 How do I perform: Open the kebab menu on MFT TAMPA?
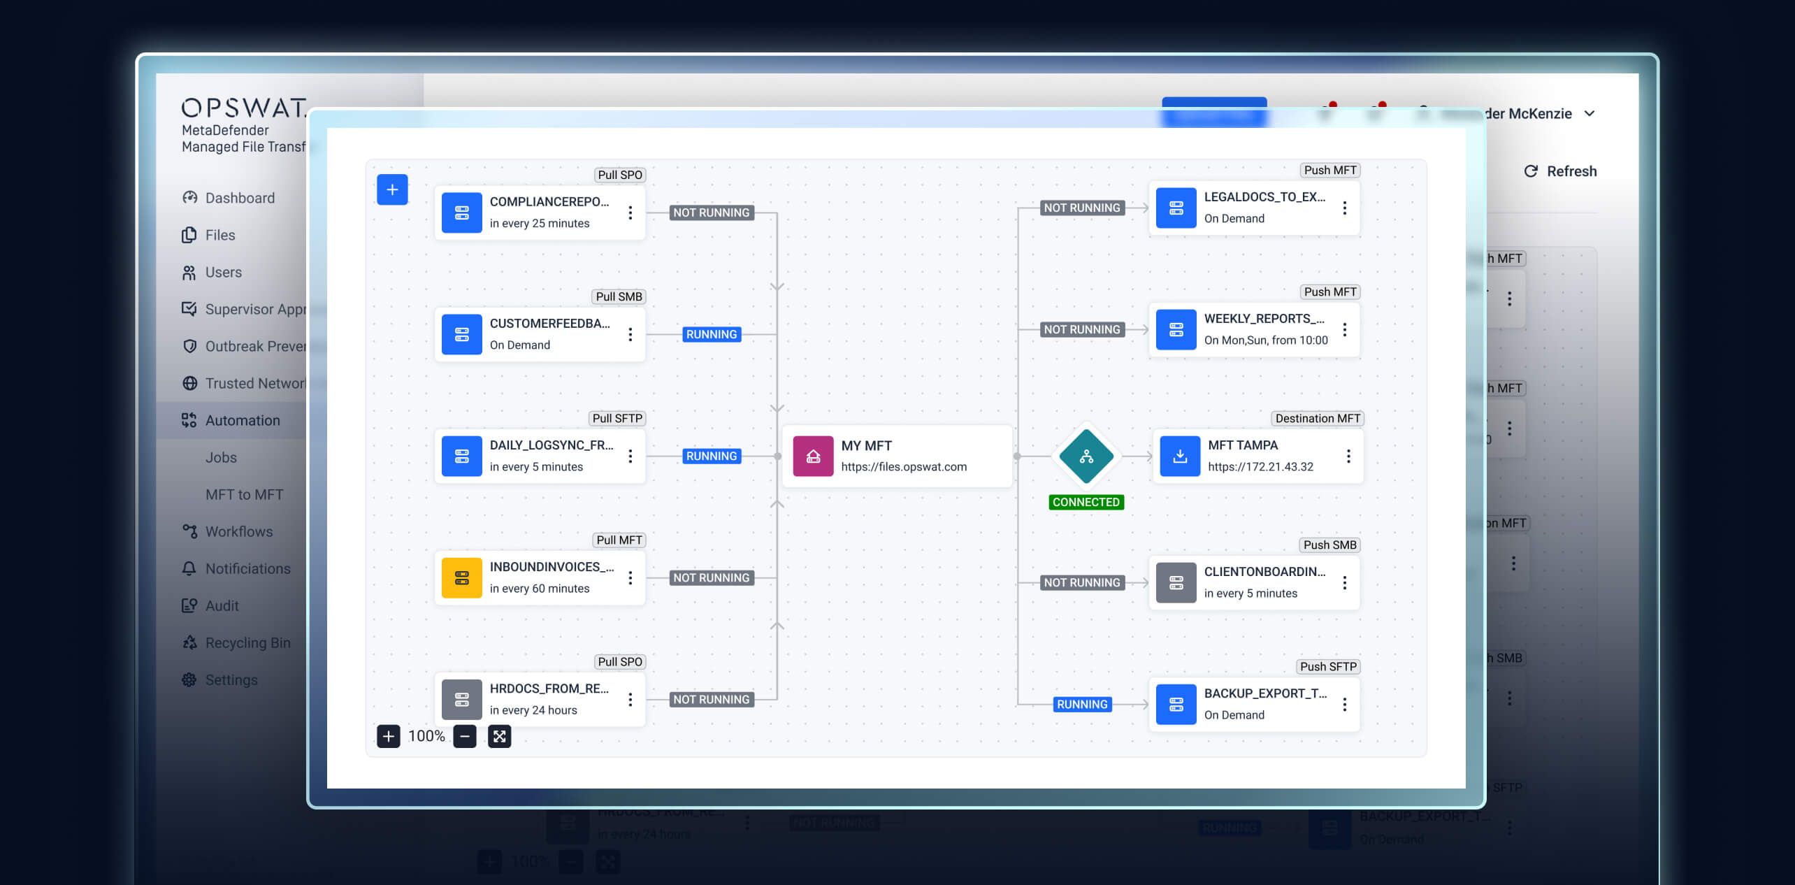[x=1348, y=456]
